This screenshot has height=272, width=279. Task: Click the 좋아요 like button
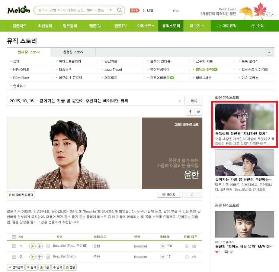tap(169, 195)
